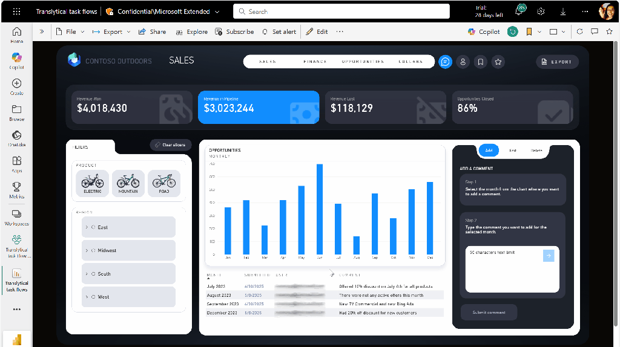Click the user profile icon in report header
The height and width of the screenshot is (347, 620).
pyautogui.click(x=463, y=62)
